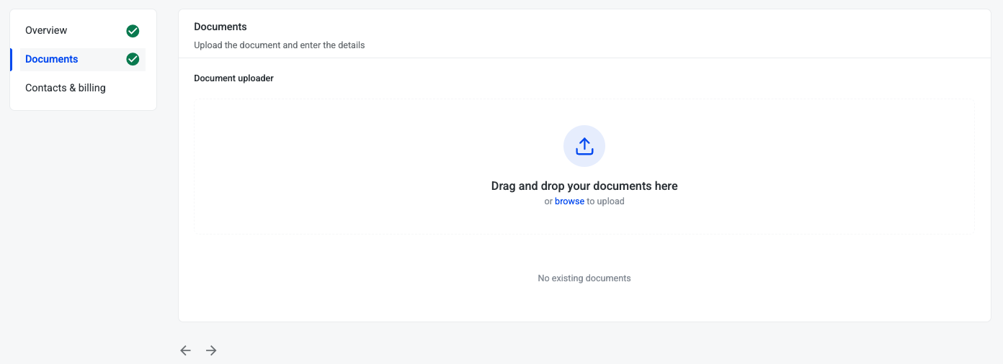Select the Documents sidebar item
This screenshot has height=364, width=1003.
[x=52, y=59]
